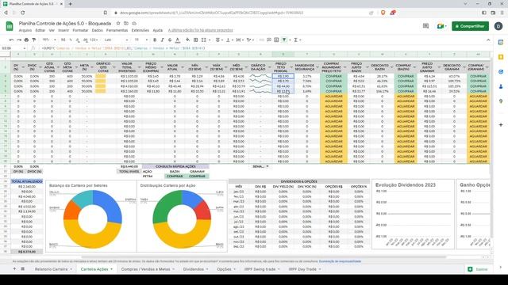Open Calendar in the side panel

[x=501, y=42]
